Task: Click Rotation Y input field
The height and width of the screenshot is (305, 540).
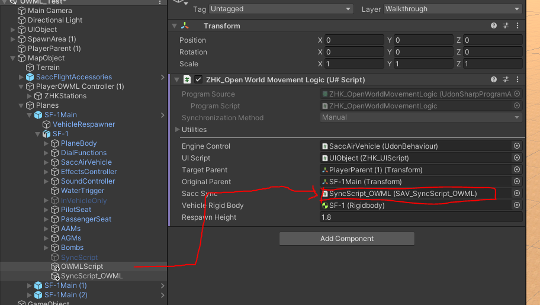Action: (423, 52)
